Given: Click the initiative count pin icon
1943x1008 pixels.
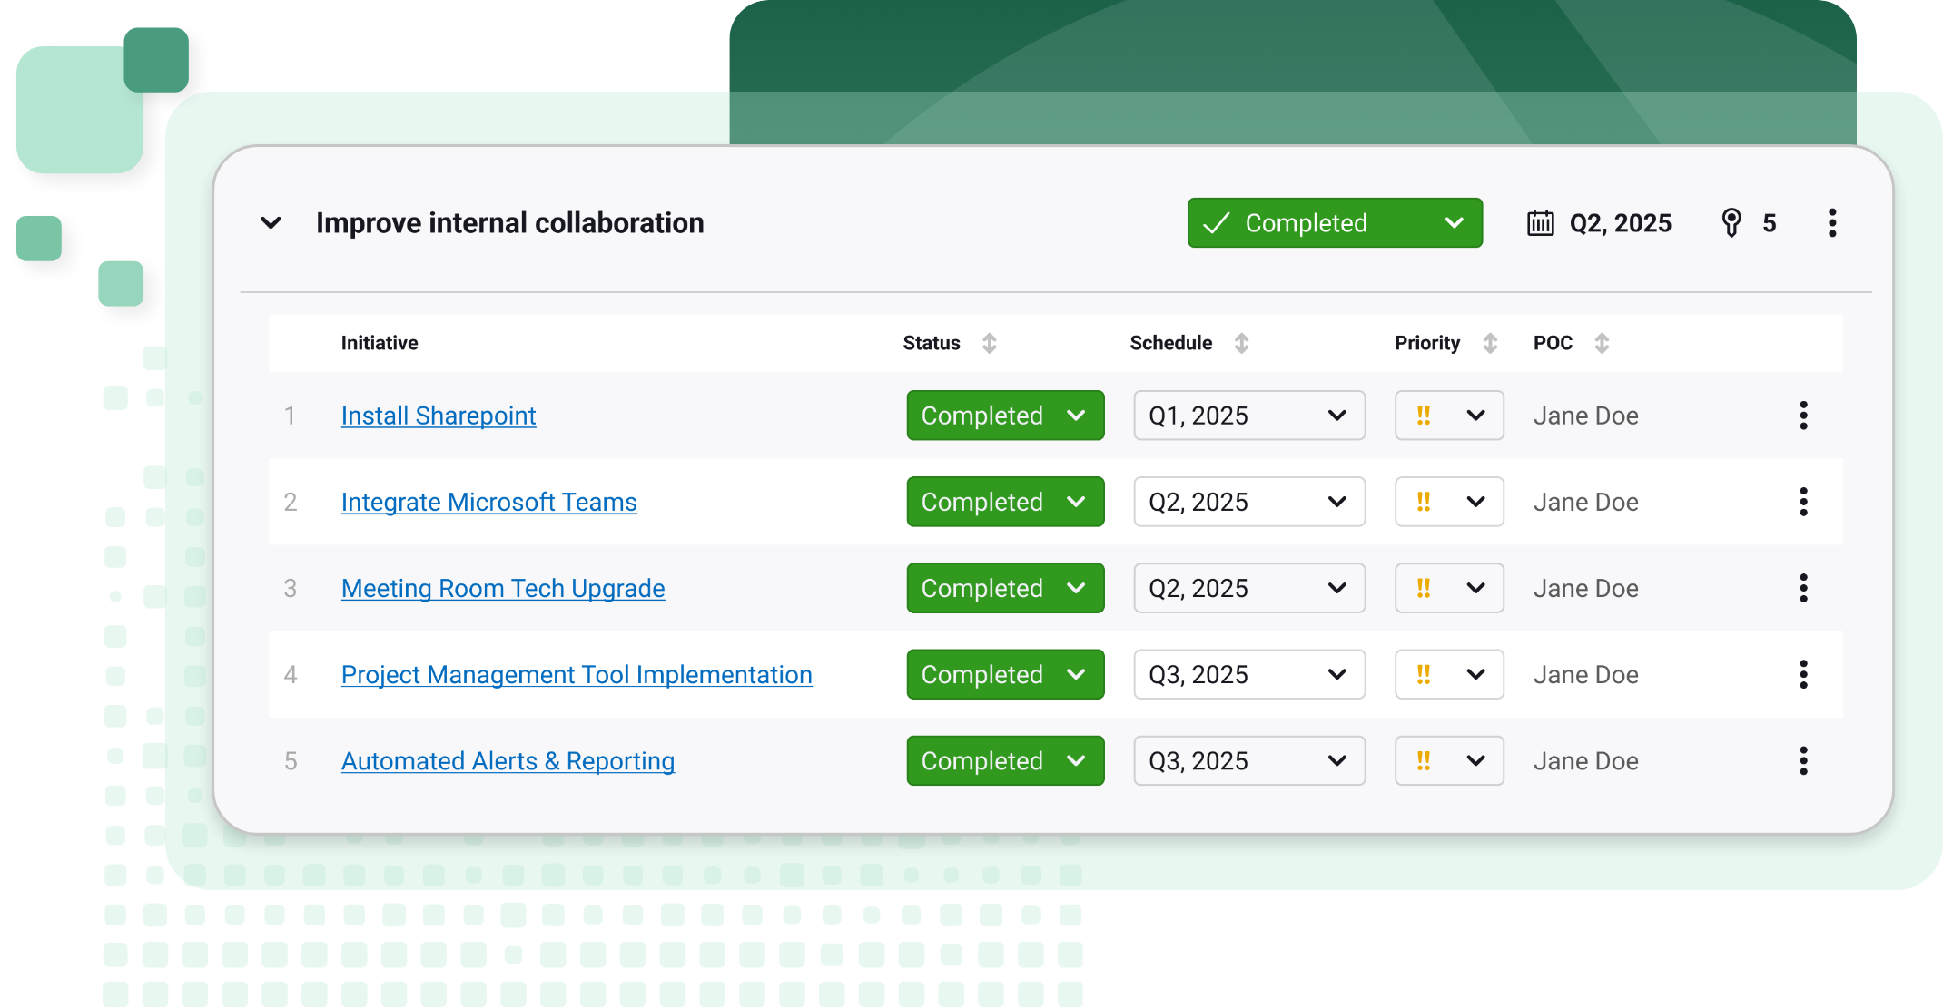Looking at the screenshot, I should click(1731, 223).
